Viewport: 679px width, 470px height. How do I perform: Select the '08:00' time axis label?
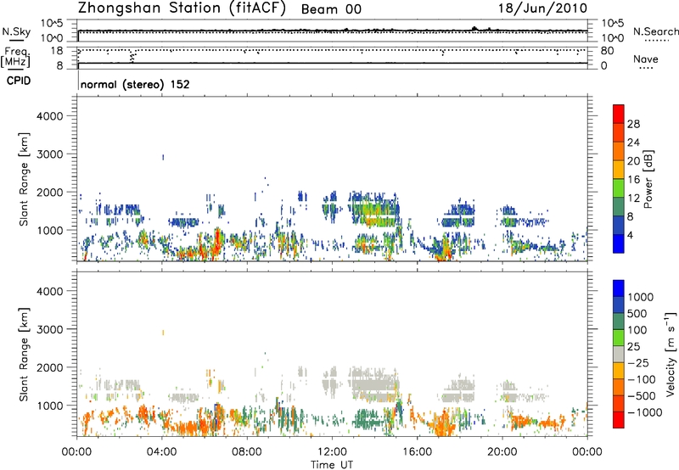[247, 452]
